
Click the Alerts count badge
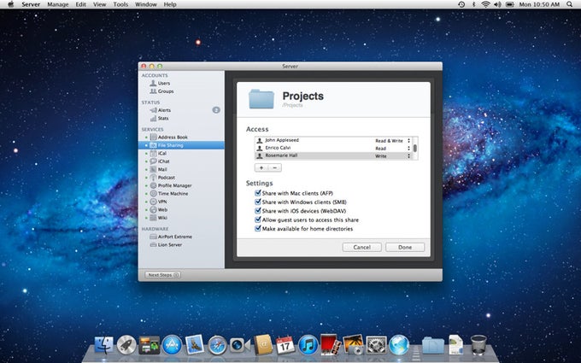(x=216, y=110)
